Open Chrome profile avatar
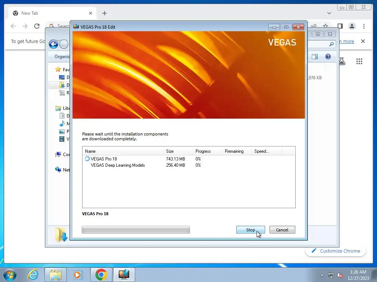This screenshot has width=377, height=282. click(x=352, y=26)
